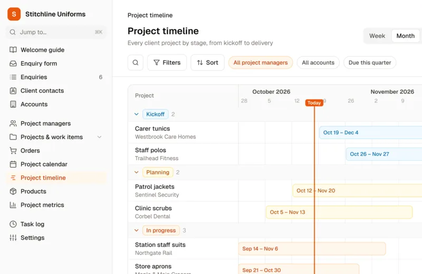The height and width of the screenshot is (274, 422).
Task: Click the Task log clock icon
Action: click(13, 224)
